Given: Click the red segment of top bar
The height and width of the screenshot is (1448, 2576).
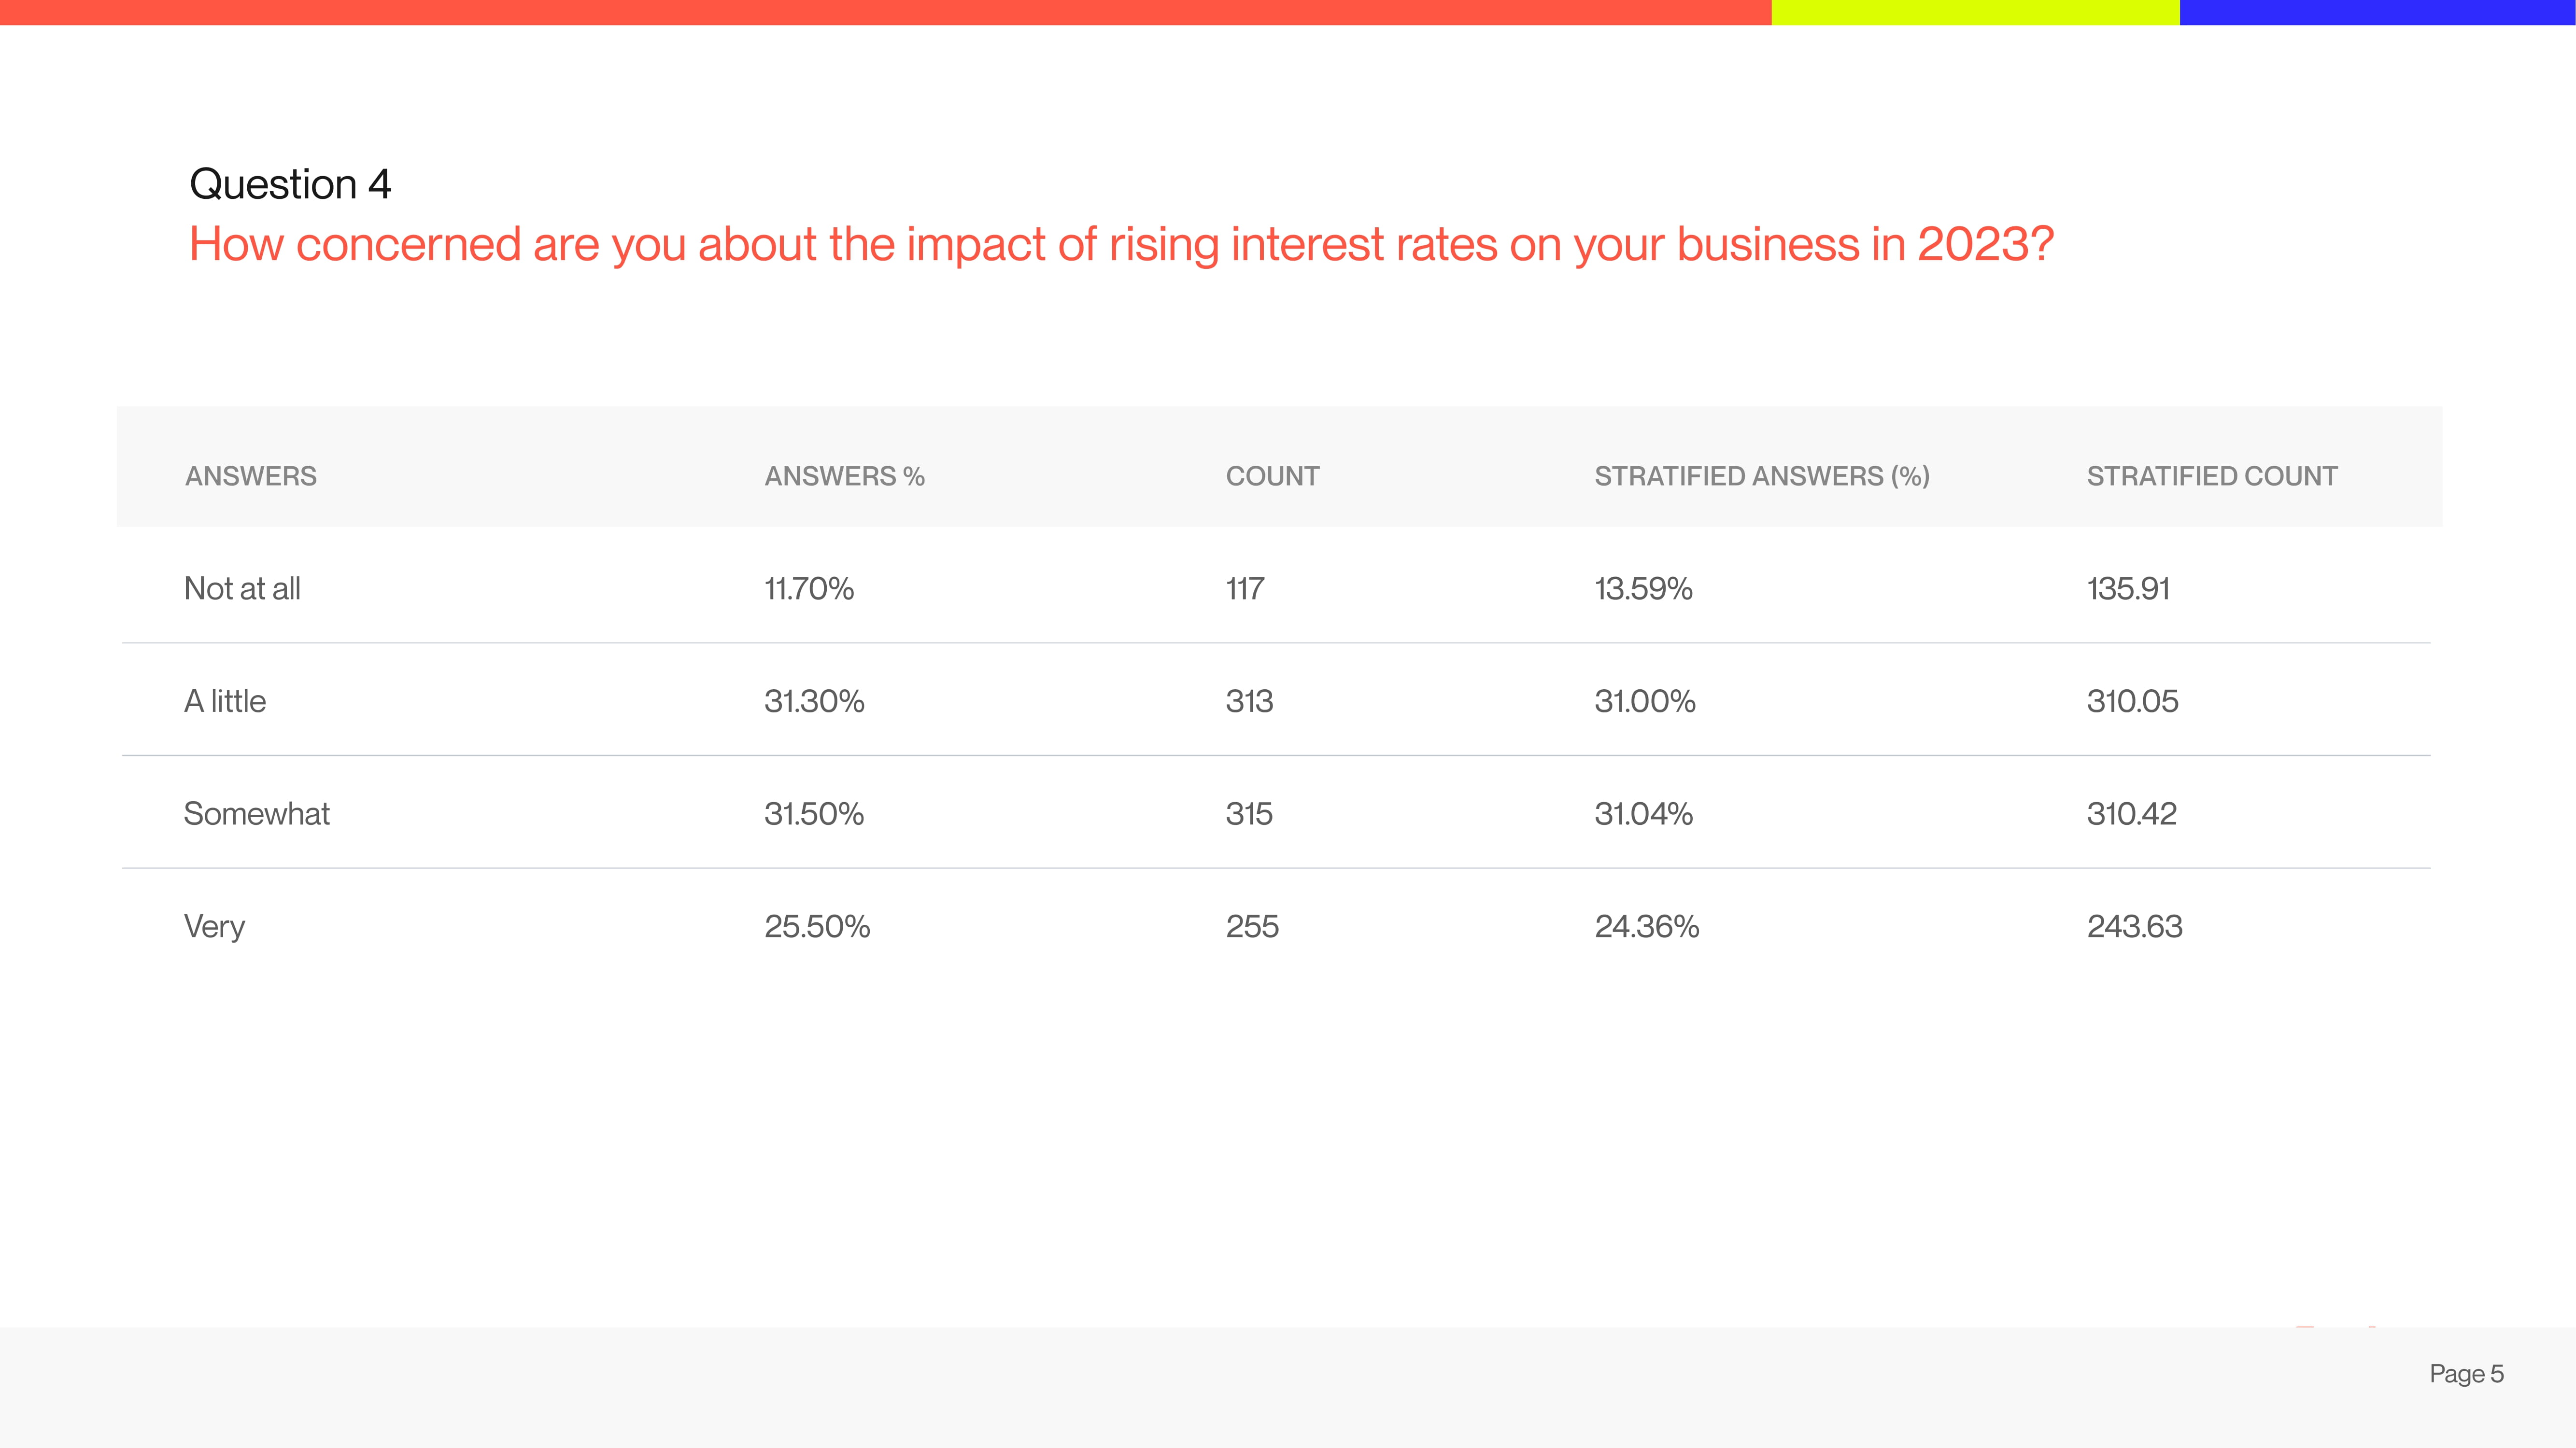Looking at the screenshot, I should [886, 12].
